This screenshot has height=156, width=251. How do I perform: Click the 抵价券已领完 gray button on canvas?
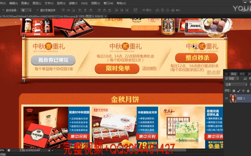coord(53,60)
